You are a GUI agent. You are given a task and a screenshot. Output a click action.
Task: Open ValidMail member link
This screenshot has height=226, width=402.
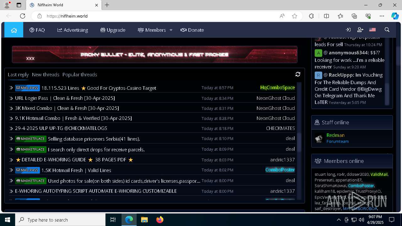(x=379, y=174)
